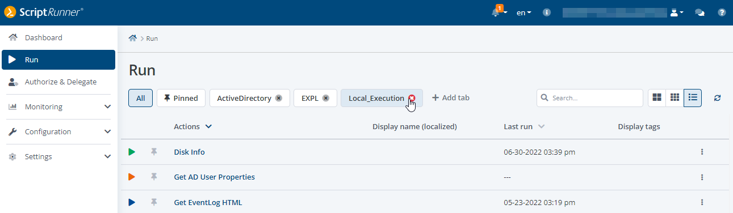Click the 05-23-2022 03:19 pm timestamp

[539, 202]
